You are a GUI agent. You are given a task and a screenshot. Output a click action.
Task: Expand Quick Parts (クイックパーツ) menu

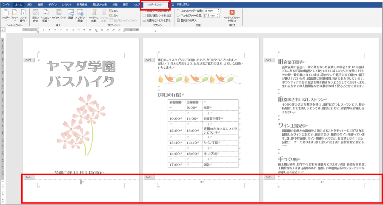click(x=59, y=16)
